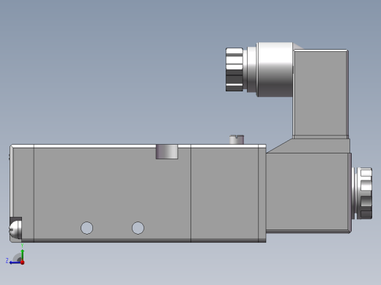Screen dimensions: 381x285
Task: Select the small cylindrical boss on top edge
Action: 167,151
